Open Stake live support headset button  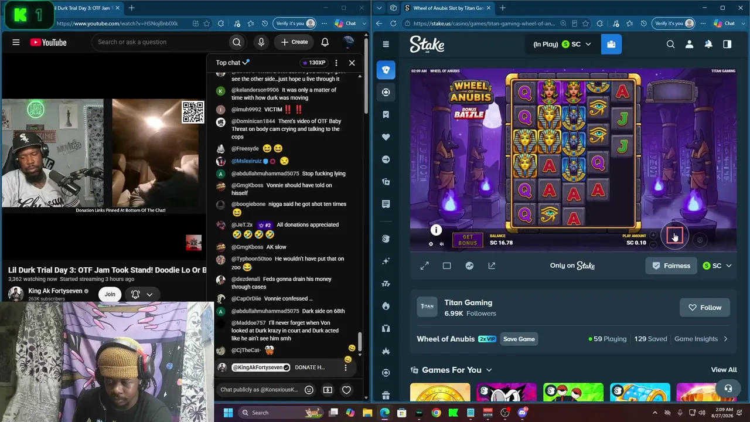coord(728,389)
